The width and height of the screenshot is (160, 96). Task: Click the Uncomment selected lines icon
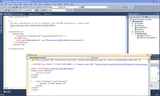pos(15,10)
